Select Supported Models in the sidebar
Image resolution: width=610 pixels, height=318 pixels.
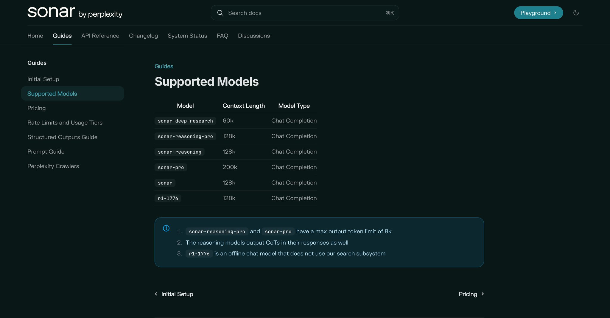(x=72, y=94)
